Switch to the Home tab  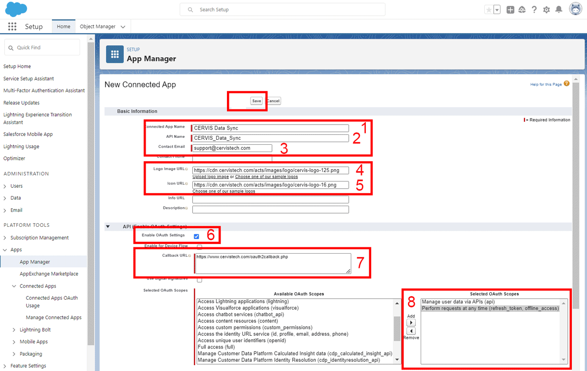pos(64,26)
